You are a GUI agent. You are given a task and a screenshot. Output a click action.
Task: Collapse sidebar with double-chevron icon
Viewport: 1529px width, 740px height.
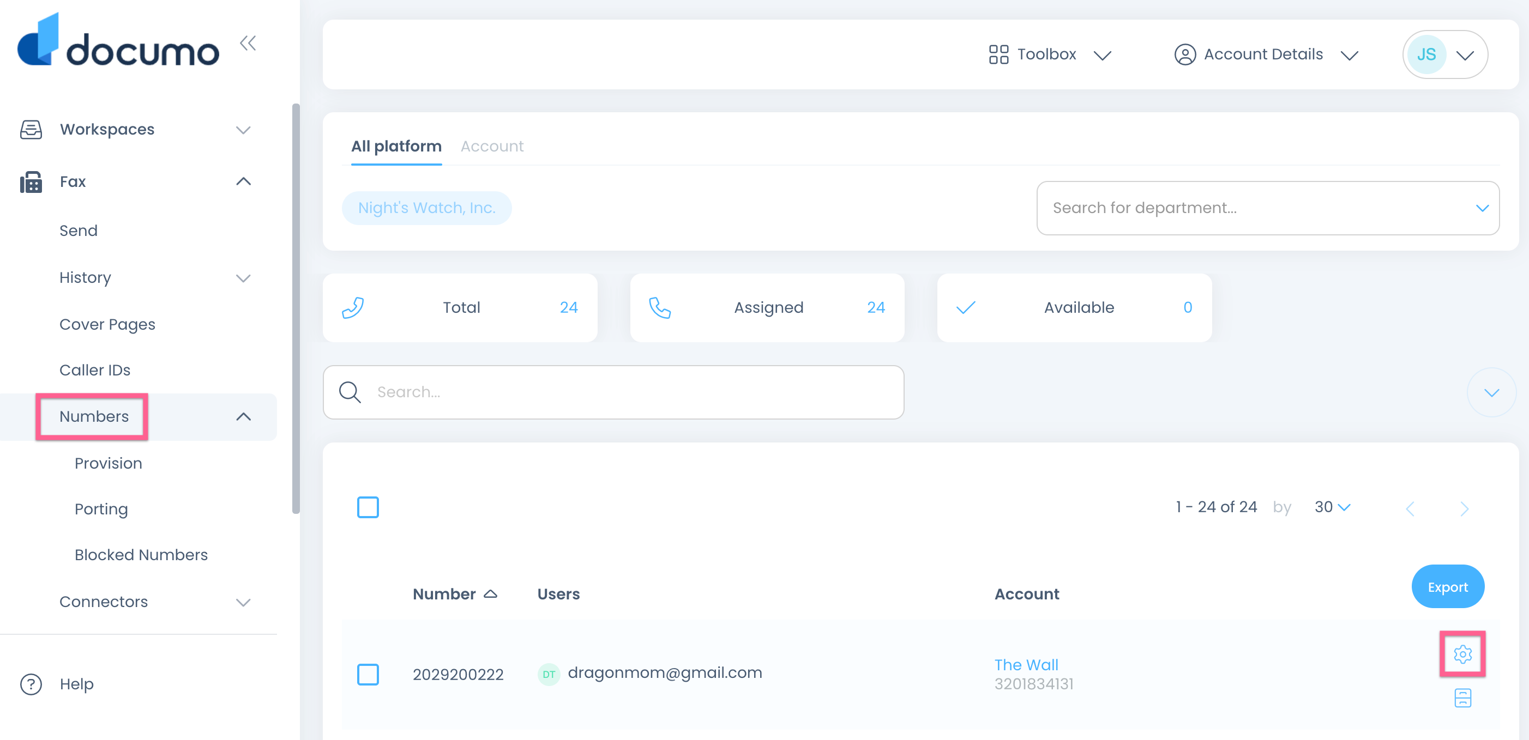point(248,43)
